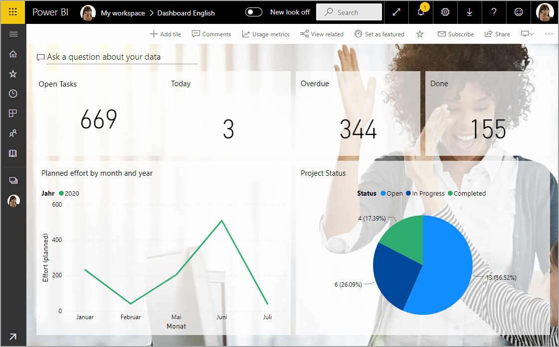Open the view mode dropdown

(527, 34)
